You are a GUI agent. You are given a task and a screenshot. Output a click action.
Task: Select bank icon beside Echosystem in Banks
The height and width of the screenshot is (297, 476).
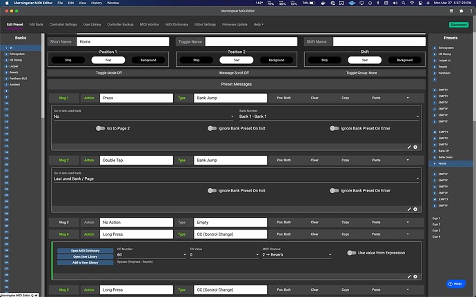6,54
